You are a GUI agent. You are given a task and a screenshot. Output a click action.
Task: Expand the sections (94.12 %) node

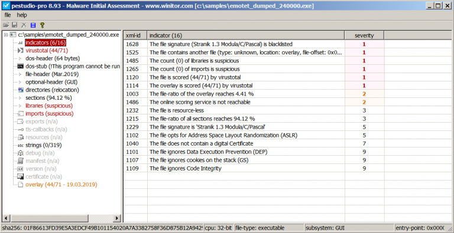click(x=20, y=98)
